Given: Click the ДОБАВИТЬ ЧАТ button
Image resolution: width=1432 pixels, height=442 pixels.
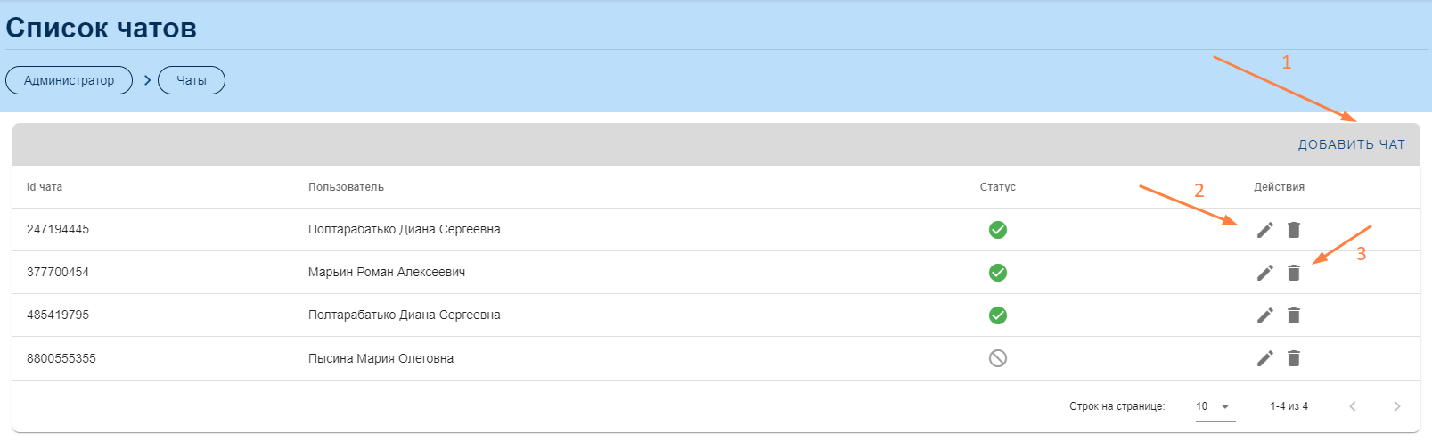Looking at the screenshot, I should pos(1351,144).
